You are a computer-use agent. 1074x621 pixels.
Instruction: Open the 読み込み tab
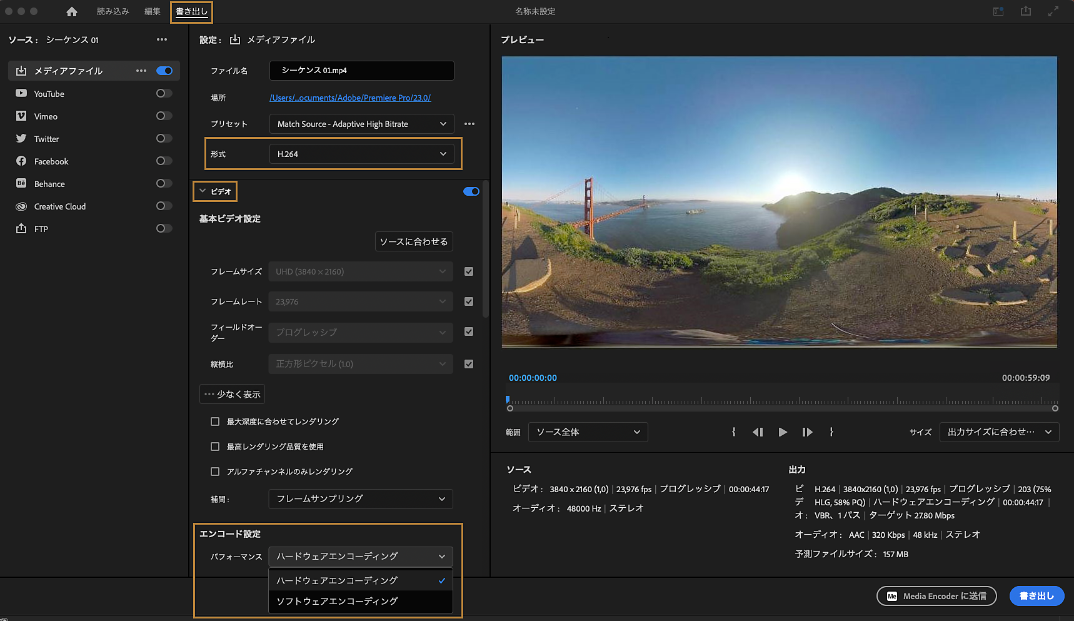click(x=113, y=11)
